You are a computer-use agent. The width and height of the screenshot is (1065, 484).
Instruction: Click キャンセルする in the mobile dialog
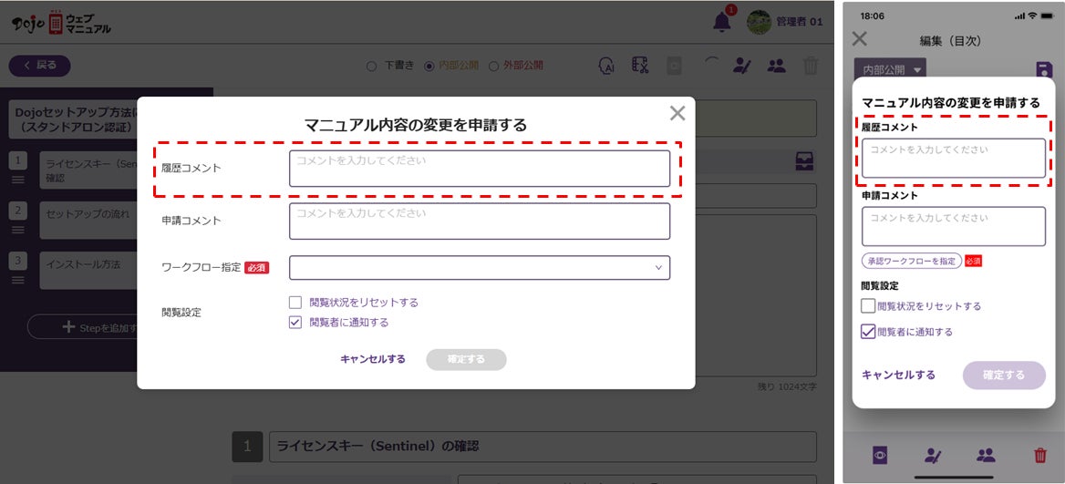tap(899, 375)
